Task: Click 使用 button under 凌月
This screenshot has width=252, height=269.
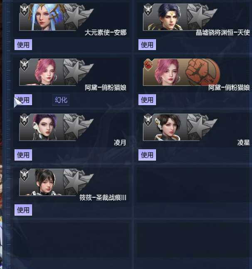Action: (x=23, y=155)
